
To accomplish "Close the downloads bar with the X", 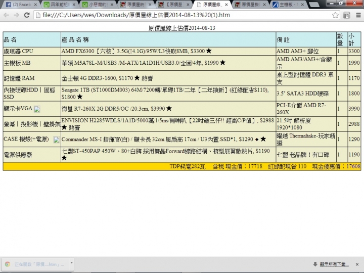I will pos(357,264).
